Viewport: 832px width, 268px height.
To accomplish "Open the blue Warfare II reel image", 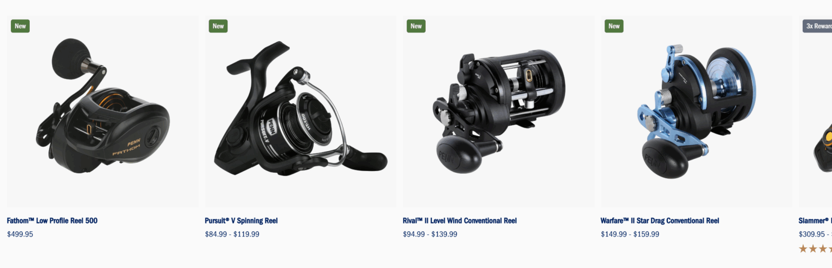I will coord(697,111).
